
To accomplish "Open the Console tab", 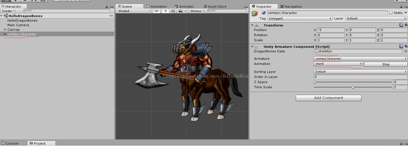I will (10, 143).
